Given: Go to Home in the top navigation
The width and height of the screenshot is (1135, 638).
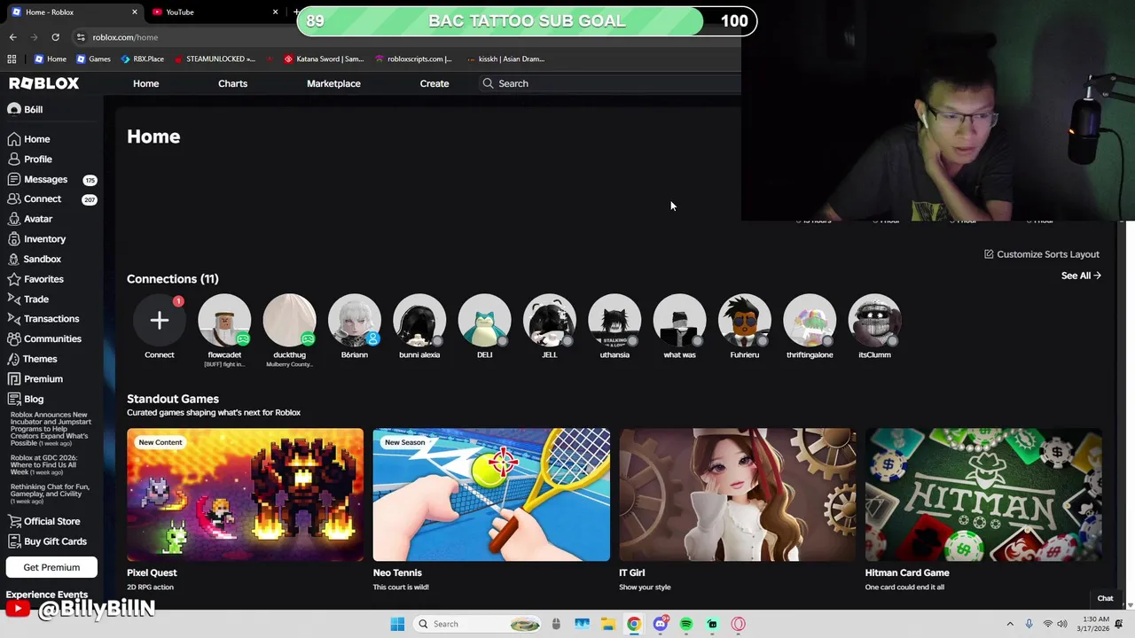Looking at the screenshot, I should [146, 83].
